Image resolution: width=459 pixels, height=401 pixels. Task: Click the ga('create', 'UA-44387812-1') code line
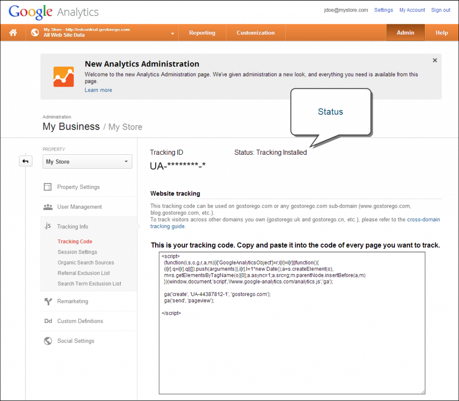click(217, 294)
